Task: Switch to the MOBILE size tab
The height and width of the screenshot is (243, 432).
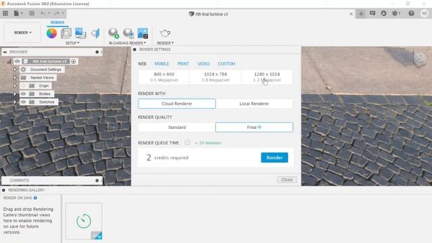Action: coord(162,63)
